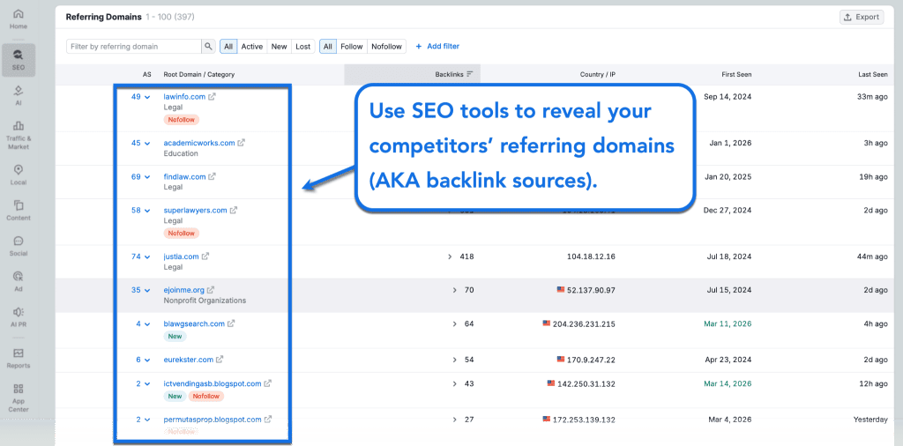Expand AS score 74 for justia.com
Image resolution: width=903 pixels, height=446 pixels.
coord(140,256)
